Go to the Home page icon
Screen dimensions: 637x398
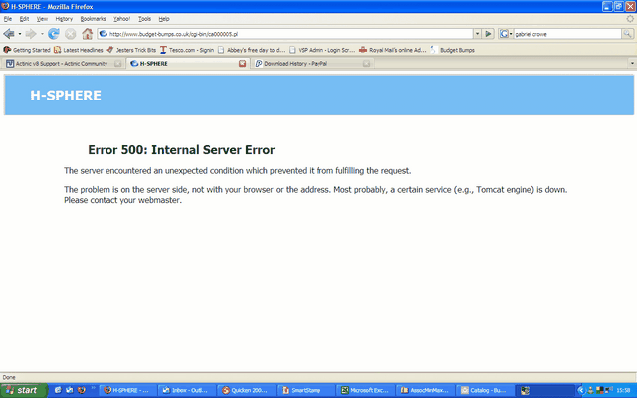point(87,33)
